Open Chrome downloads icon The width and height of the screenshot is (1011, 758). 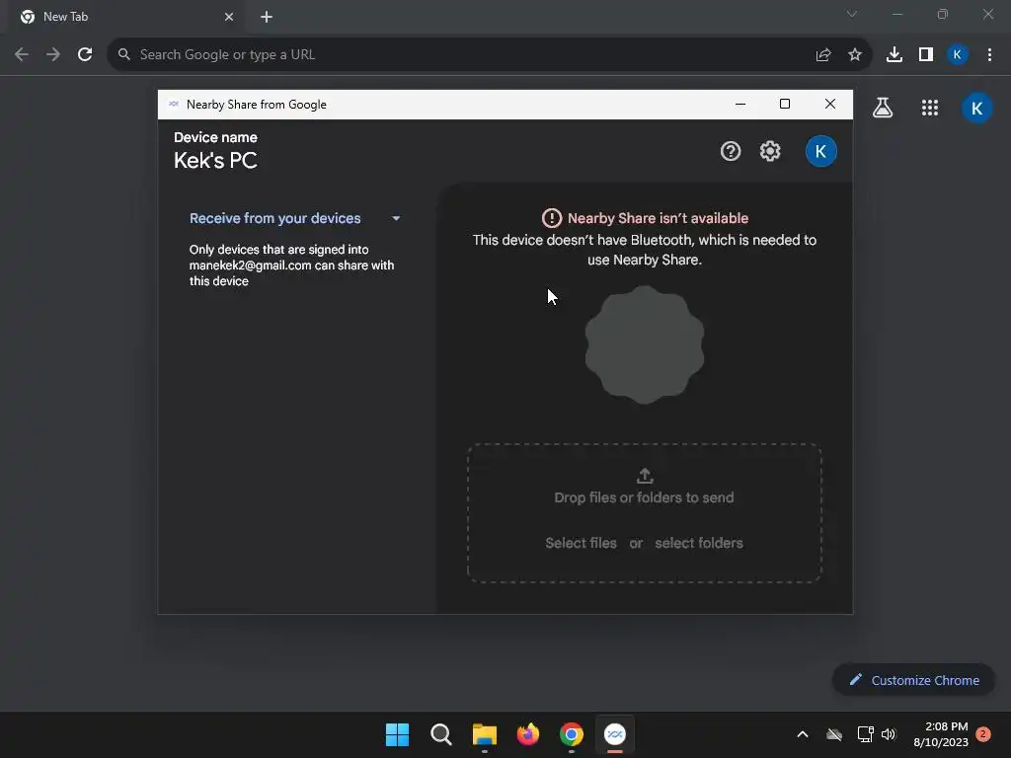click(x=894, y=55)
